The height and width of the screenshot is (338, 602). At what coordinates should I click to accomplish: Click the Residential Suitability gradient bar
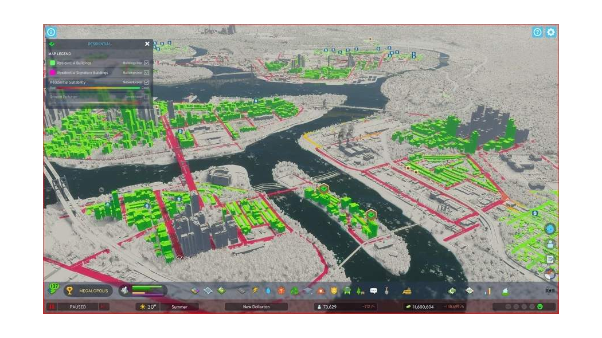[98, 88]
